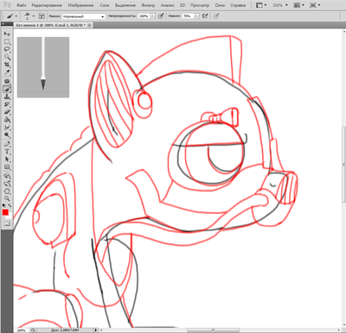Select the Clone Stamp tool
346x333 pixels.
(7, 97)
